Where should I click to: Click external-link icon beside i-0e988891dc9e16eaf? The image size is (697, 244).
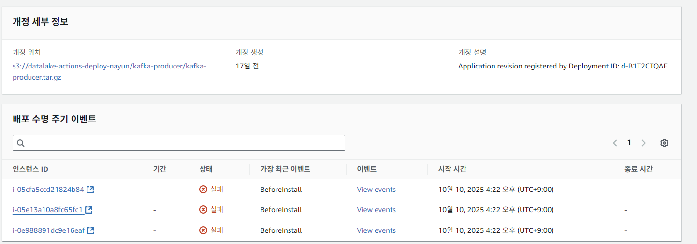(x=90, y=230)
